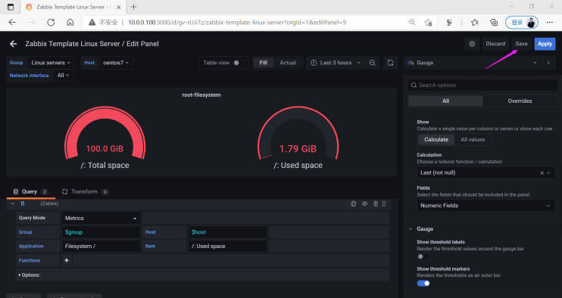The height and width of the screenshot is (298, 562).
Task: Click the drag handle icon of query B
Action: pyautogui.click(x=384, y=203)
